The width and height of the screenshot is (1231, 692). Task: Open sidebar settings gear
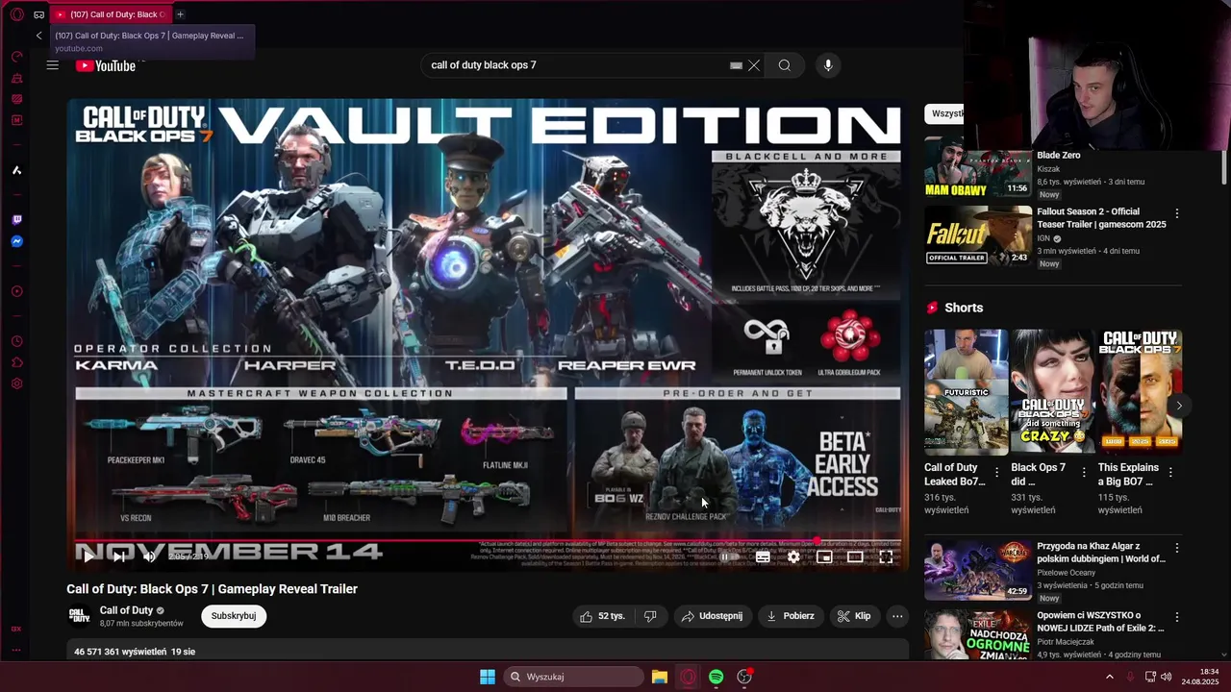point(16,383)
